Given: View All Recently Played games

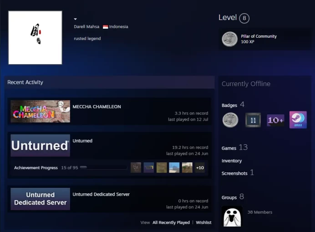Looking at the screenshot, I should [171, 222].
